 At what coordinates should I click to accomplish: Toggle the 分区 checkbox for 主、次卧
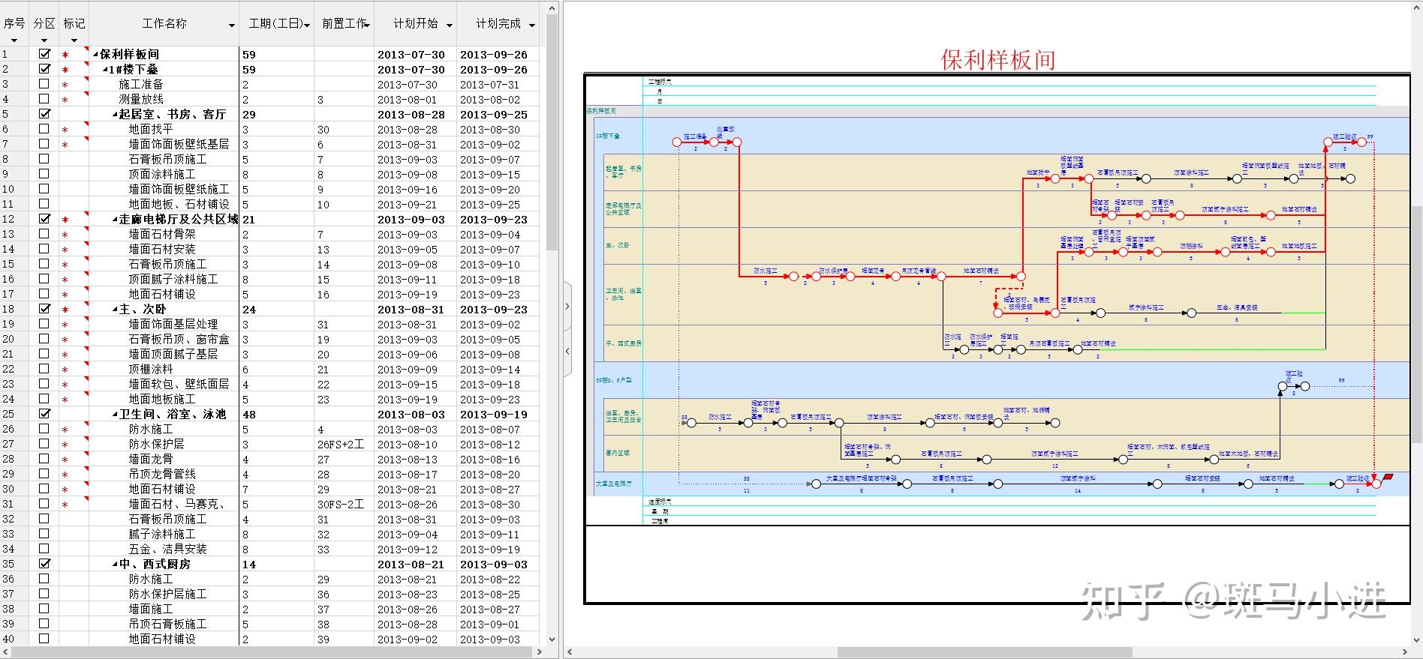pyautogui.click(x=44, y=309)
